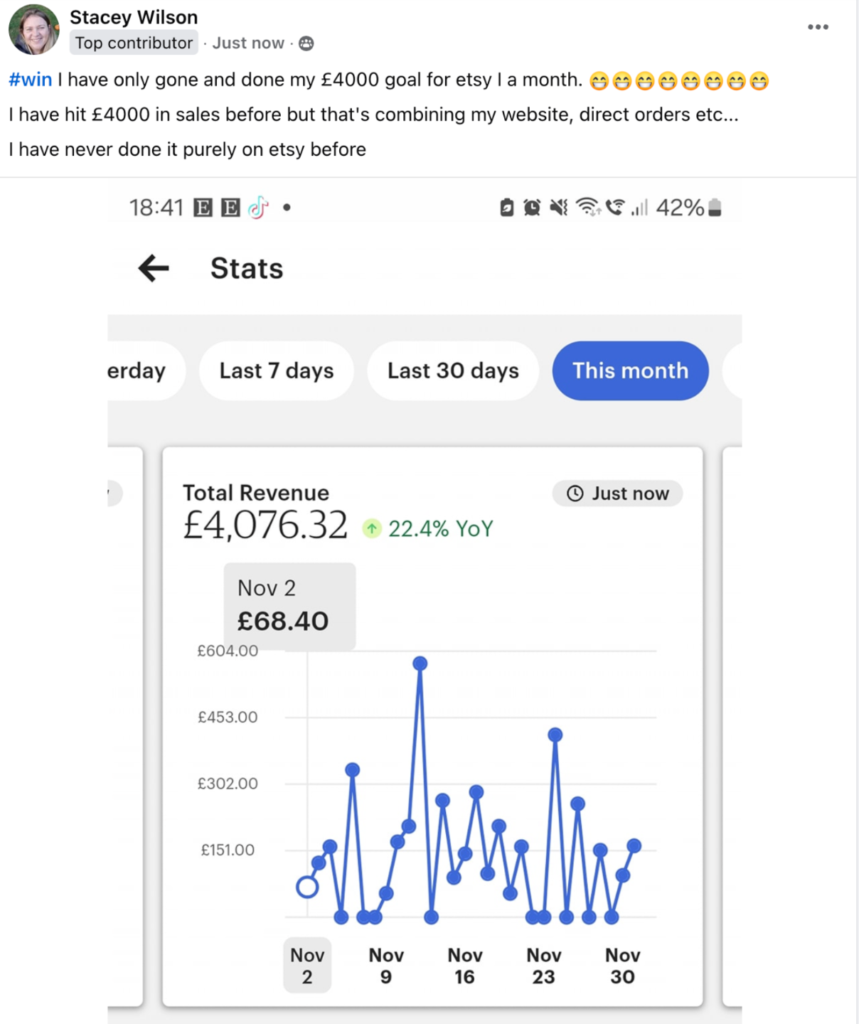Click the post audience group icon
The height and width of the screenshot is (1024, 859).
pos(306,43)
